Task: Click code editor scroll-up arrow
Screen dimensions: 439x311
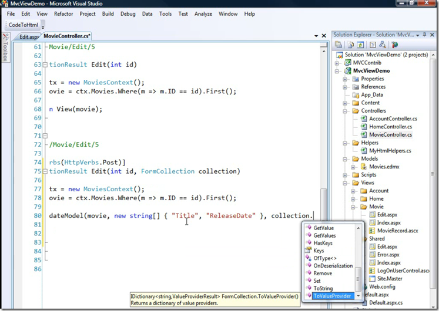Action: click(324, 51)
